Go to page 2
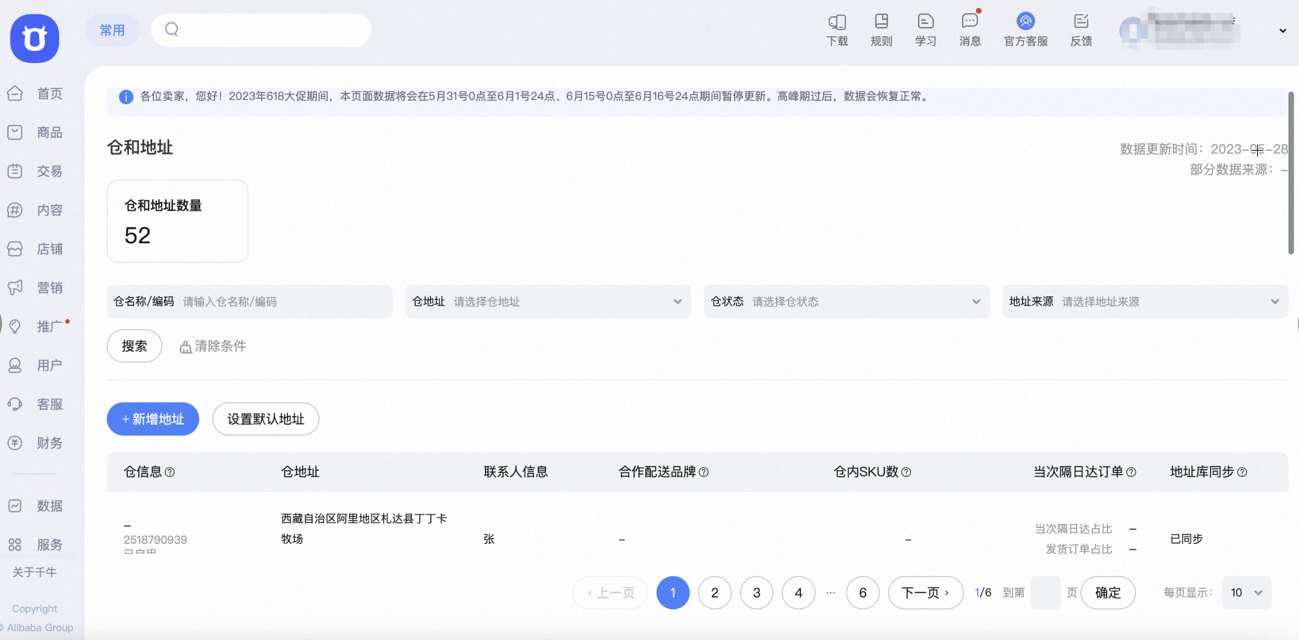1299x640 pixels. click(715, 593)
